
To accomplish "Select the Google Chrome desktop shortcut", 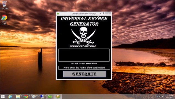I will click(x=4, y=20).
